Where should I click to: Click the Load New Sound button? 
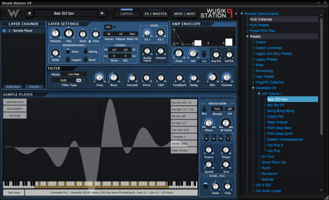14,102
